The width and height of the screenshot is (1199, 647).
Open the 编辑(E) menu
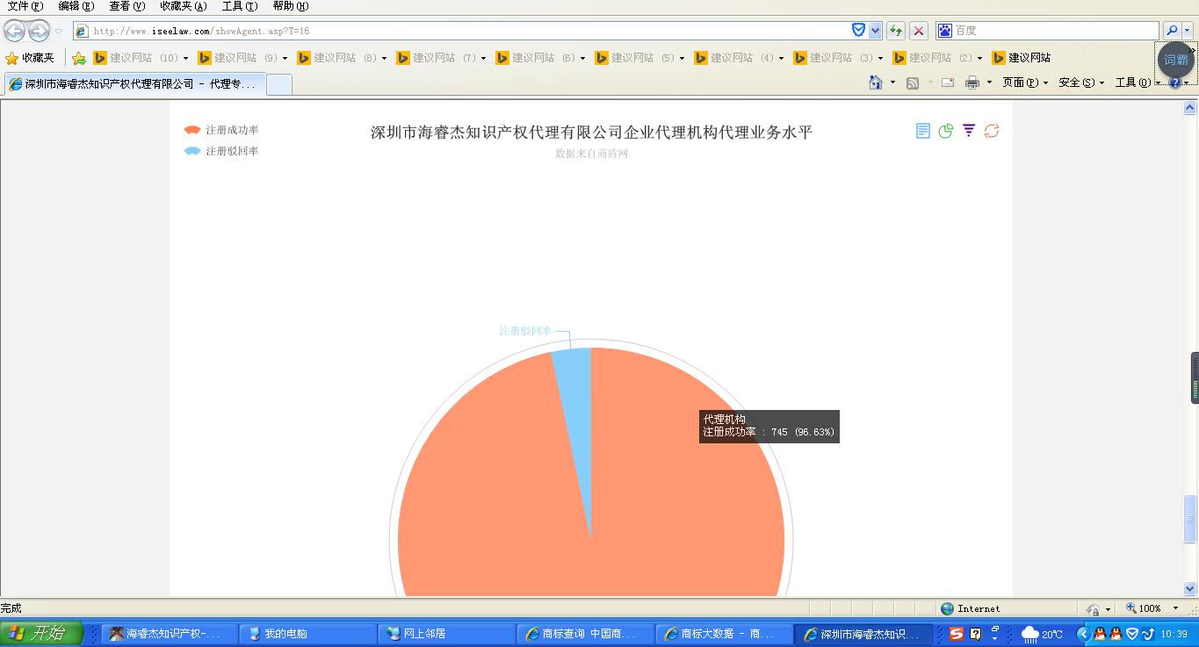pos(76,6)
